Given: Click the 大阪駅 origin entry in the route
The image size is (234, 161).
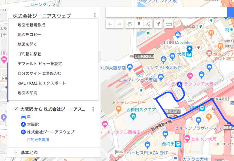Looking at the screenshot, I should click(x=33, y=124).
